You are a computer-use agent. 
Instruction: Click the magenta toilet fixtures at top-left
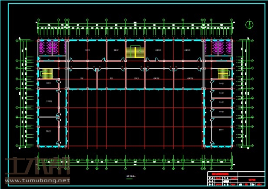point(48,48)
